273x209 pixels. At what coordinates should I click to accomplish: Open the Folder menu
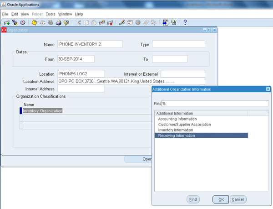(37, 14)
